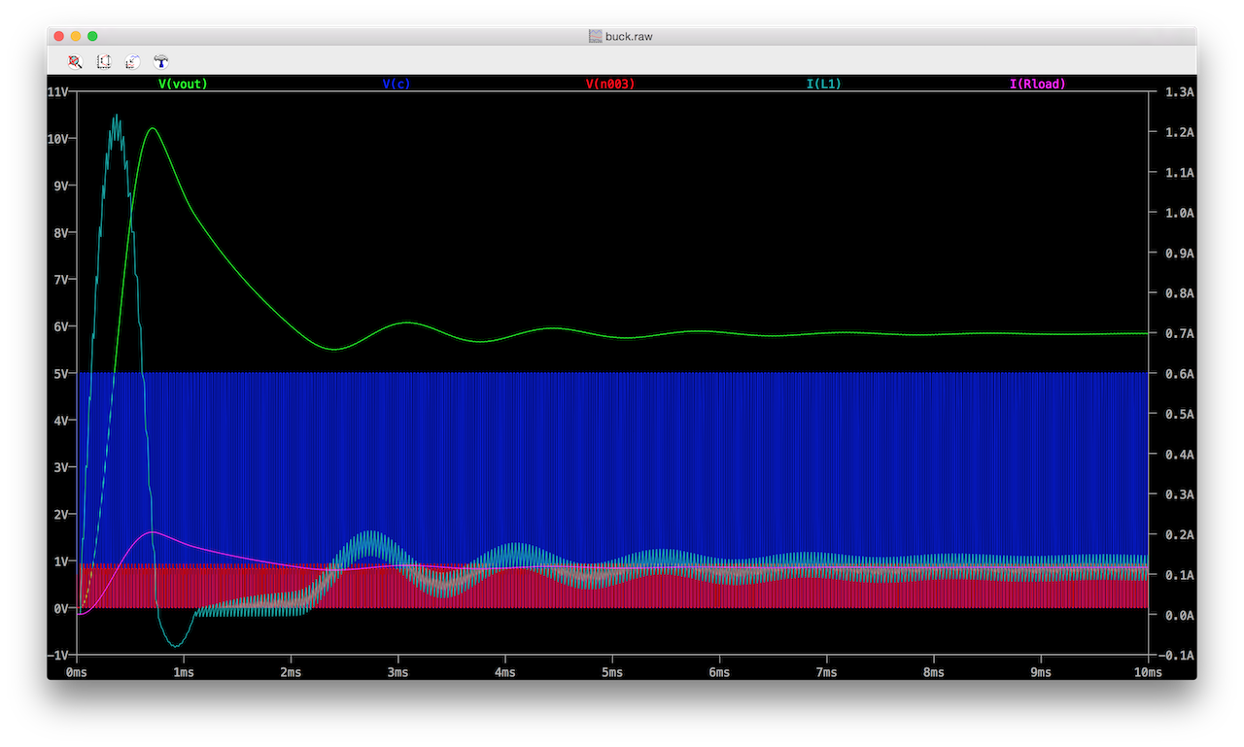Select the blue V(c) trace label
Viewport: 1244px width, 747px height.
tap(397, 85)
